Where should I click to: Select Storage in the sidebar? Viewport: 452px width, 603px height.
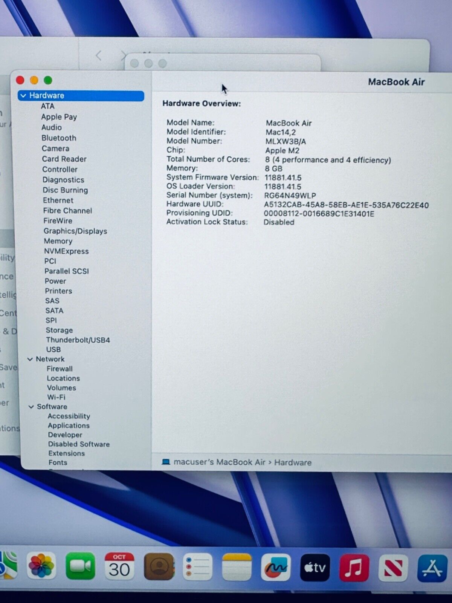(59, 330)
